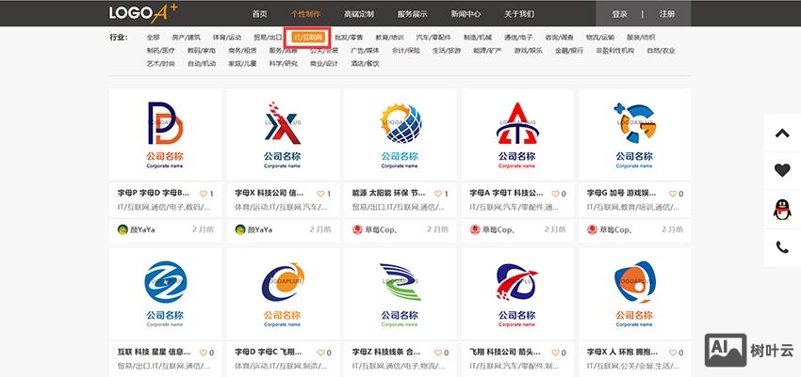
Task: Open the 高端定制 nav item
Action: tap(359, 14)
